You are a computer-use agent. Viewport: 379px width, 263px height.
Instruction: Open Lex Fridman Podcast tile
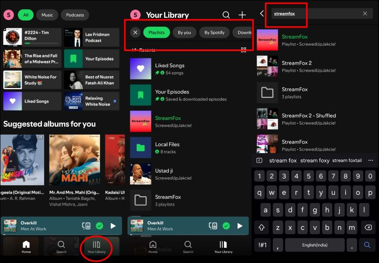[x=91, y=37]
